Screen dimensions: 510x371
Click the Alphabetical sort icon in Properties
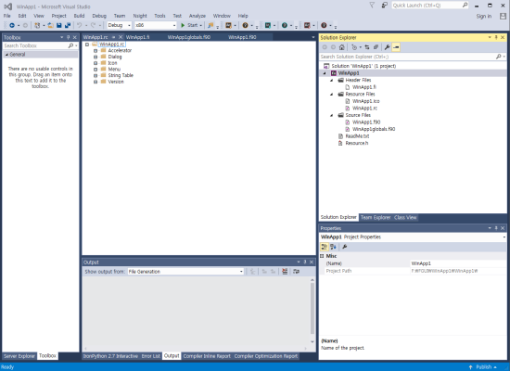point(333,247)
